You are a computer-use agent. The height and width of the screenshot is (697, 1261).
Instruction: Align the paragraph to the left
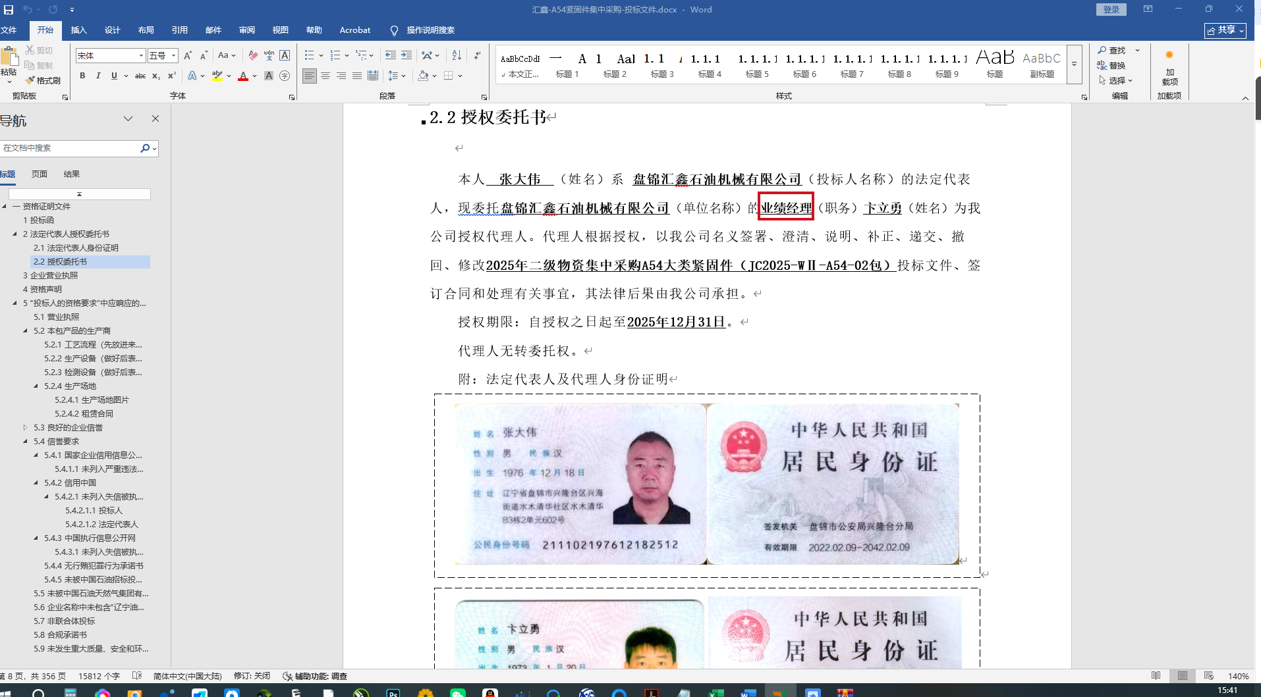(309, 76)
